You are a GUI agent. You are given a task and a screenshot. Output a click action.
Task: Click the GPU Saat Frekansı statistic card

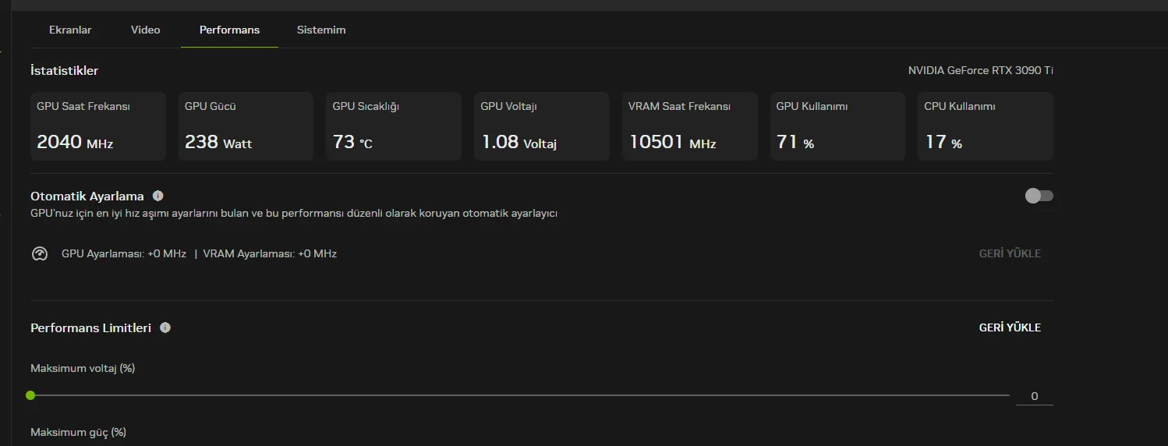(98, 126)
